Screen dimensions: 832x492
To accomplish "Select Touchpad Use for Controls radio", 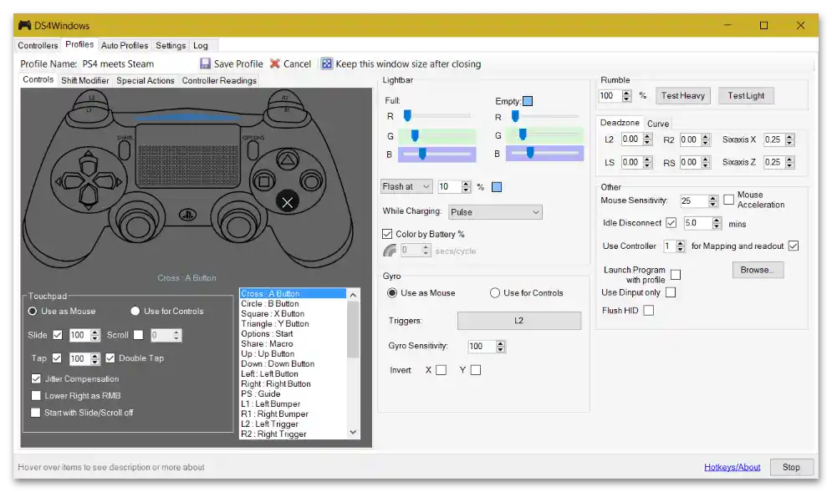I will [x=135, y=312].
